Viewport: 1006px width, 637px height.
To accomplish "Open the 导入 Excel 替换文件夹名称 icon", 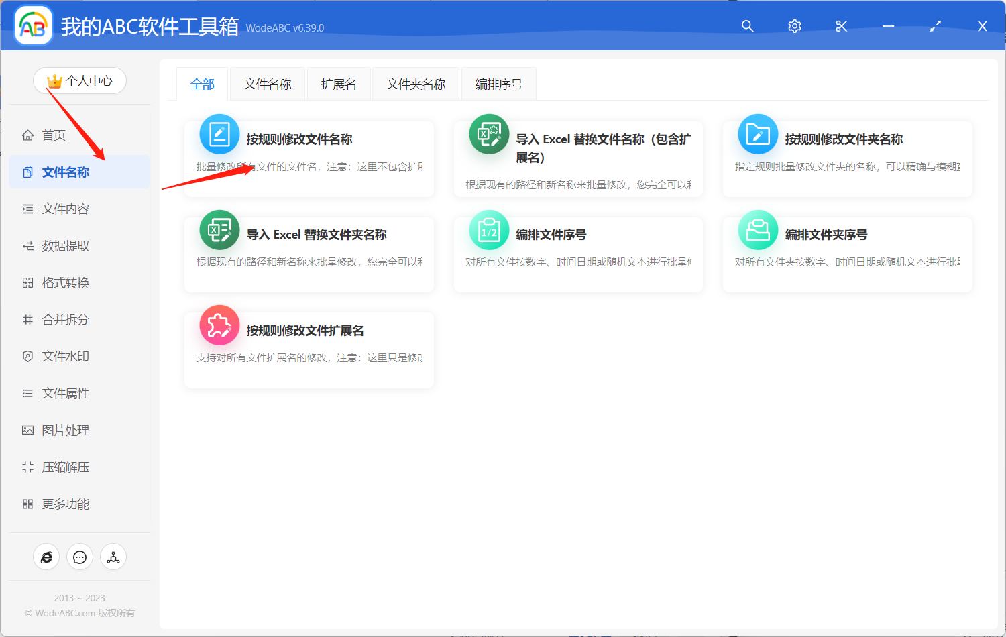I will (x=219, y=229).
